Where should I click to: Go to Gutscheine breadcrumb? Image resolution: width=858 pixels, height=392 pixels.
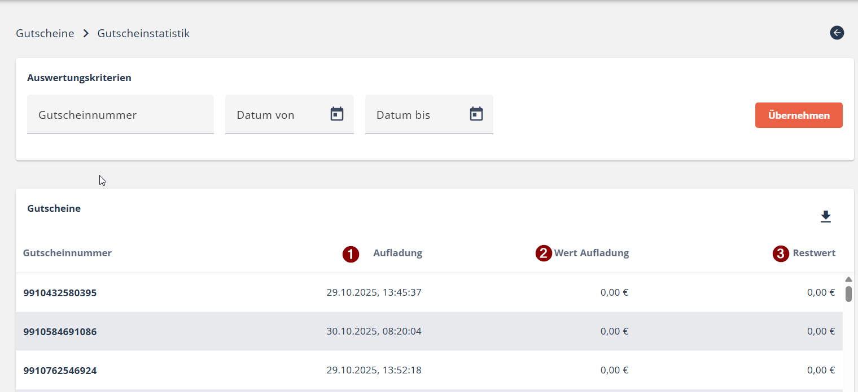coord(45,33)
